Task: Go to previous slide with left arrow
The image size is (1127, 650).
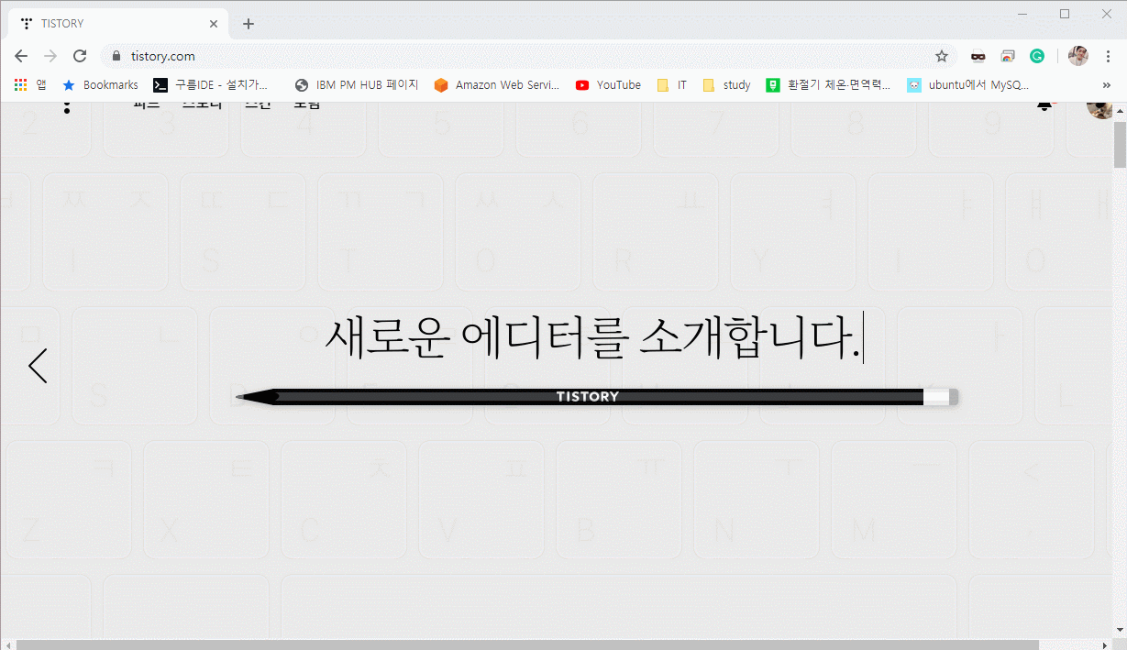Action: click(38, 365)
